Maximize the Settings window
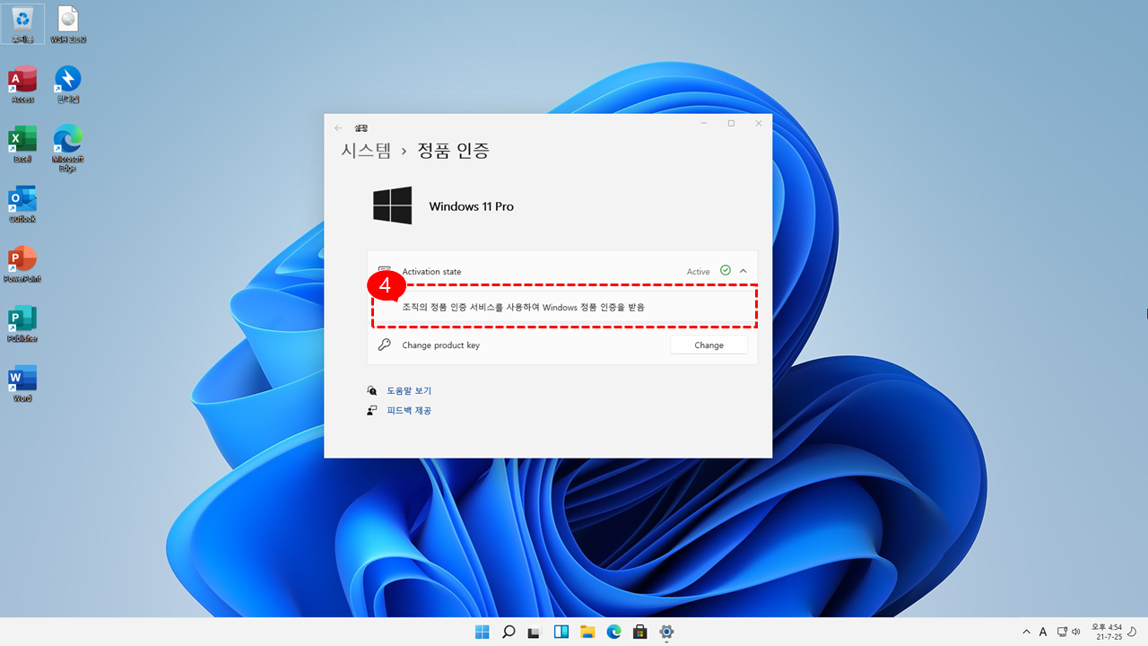This screenshot has height=646, width=1148. [731, 123]
